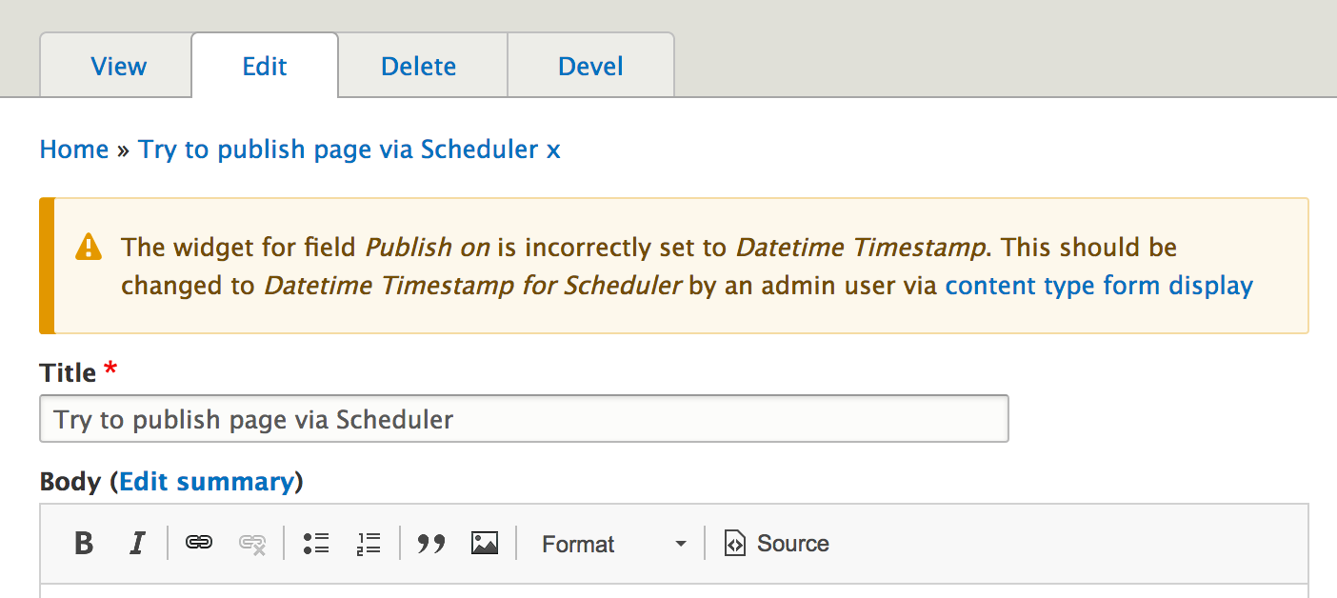Insert a link using the link icon
1337x598 pixels.
(198, 543)
